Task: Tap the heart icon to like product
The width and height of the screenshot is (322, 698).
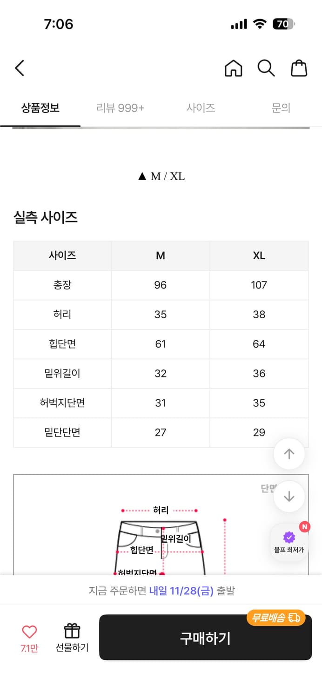Action: [29, 631]
